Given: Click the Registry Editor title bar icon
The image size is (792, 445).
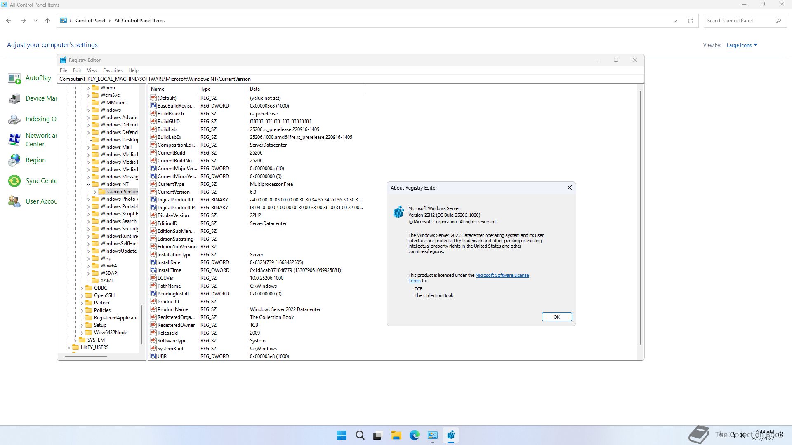Looking at the screenshot, I should click(x=63, y=60).
